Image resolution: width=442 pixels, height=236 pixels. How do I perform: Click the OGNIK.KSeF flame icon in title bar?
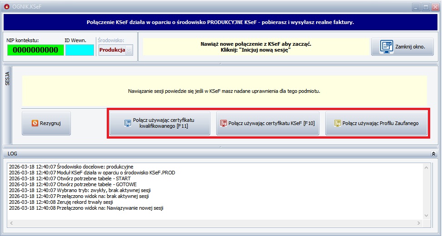click(x=7, y=6)
